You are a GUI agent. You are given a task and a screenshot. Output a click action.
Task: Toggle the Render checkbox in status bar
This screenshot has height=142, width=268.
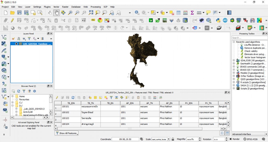point(231,139)
